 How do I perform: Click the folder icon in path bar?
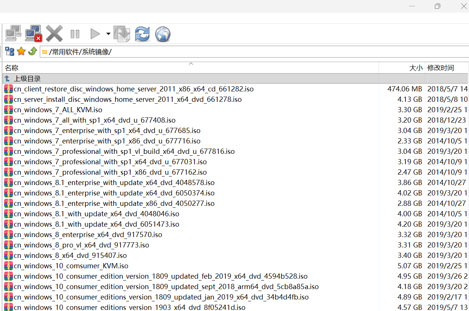(x=45, y=52)
